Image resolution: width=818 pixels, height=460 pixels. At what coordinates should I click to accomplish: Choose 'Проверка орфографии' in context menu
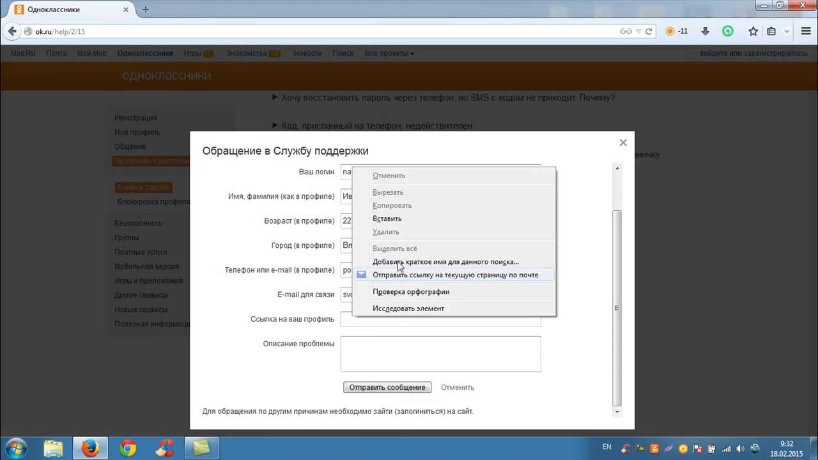tap(411, 291)
